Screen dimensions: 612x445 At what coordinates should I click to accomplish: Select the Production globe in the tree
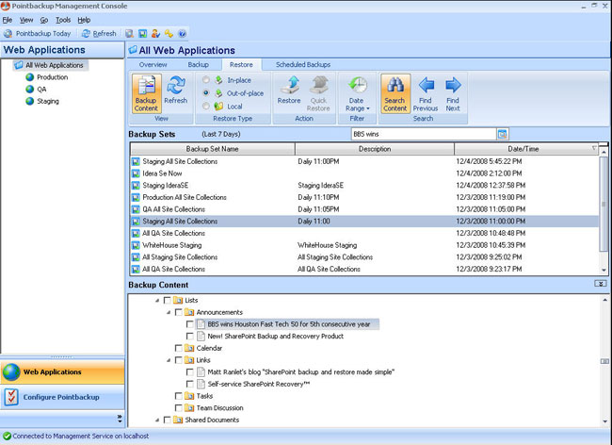(30, 77)
